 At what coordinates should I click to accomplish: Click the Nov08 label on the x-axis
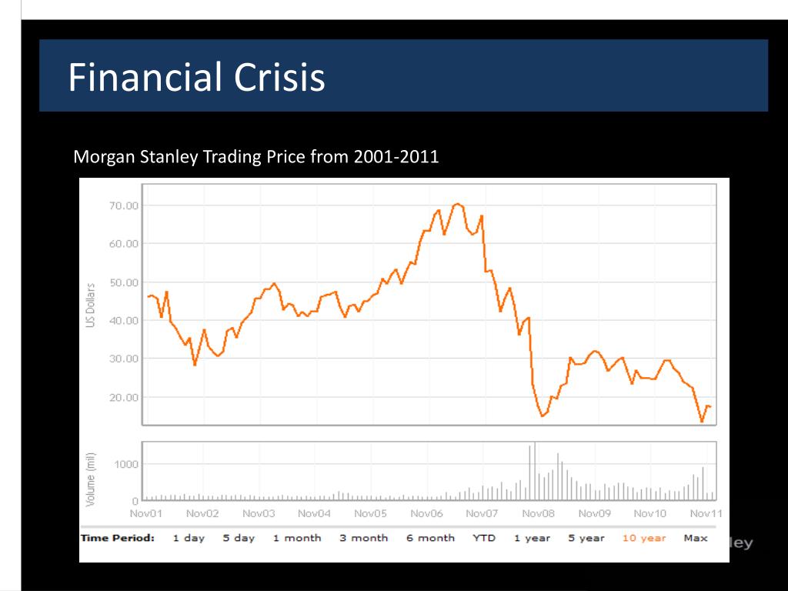(x=538, y=513)
